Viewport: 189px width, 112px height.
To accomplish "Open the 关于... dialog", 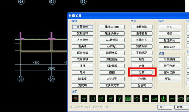I will 164,107.
